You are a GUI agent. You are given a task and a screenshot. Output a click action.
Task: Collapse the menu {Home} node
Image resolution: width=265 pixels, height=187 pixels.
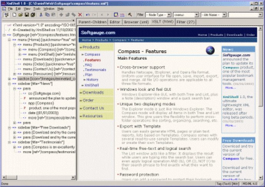tap(9, 40)
